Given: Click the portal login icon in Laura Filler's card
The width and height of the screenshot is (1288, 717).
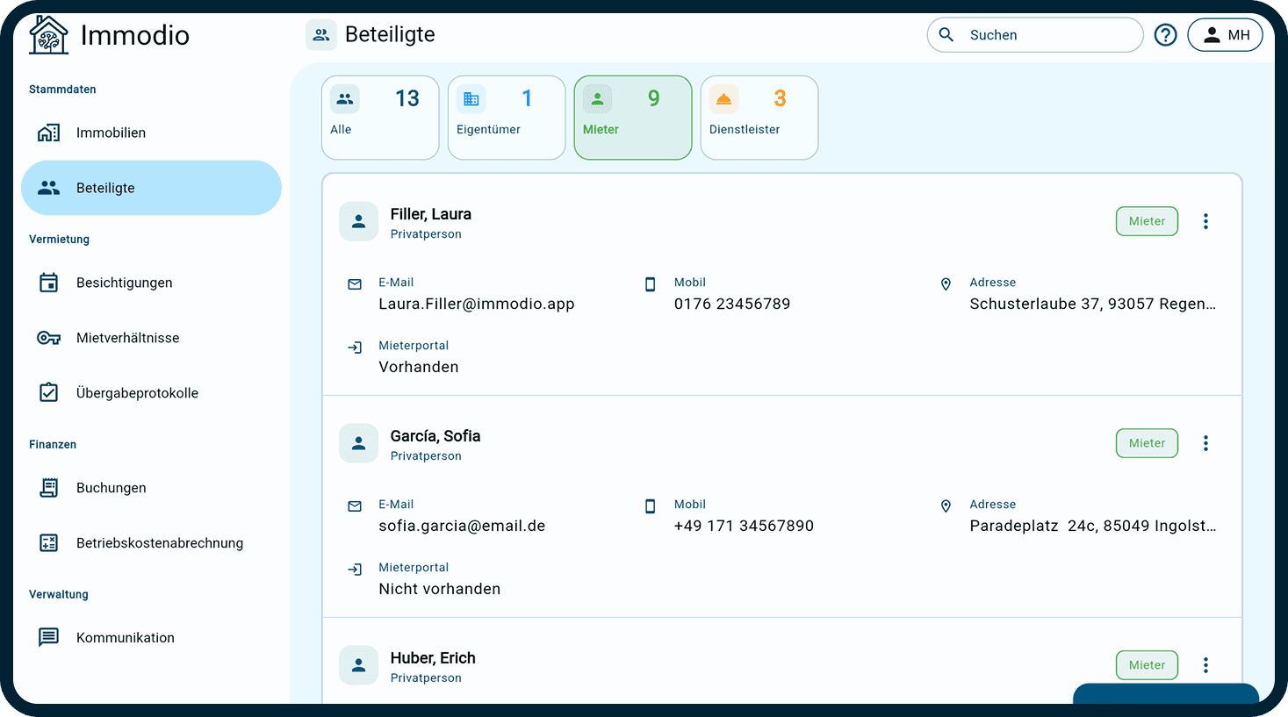Looking at the screenshot, I should [x=355, y=348].
